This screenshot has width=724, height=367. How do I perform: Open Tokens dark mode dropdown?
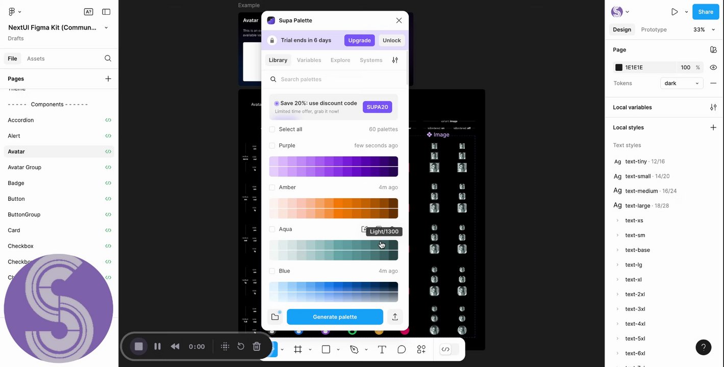[682, 83]
